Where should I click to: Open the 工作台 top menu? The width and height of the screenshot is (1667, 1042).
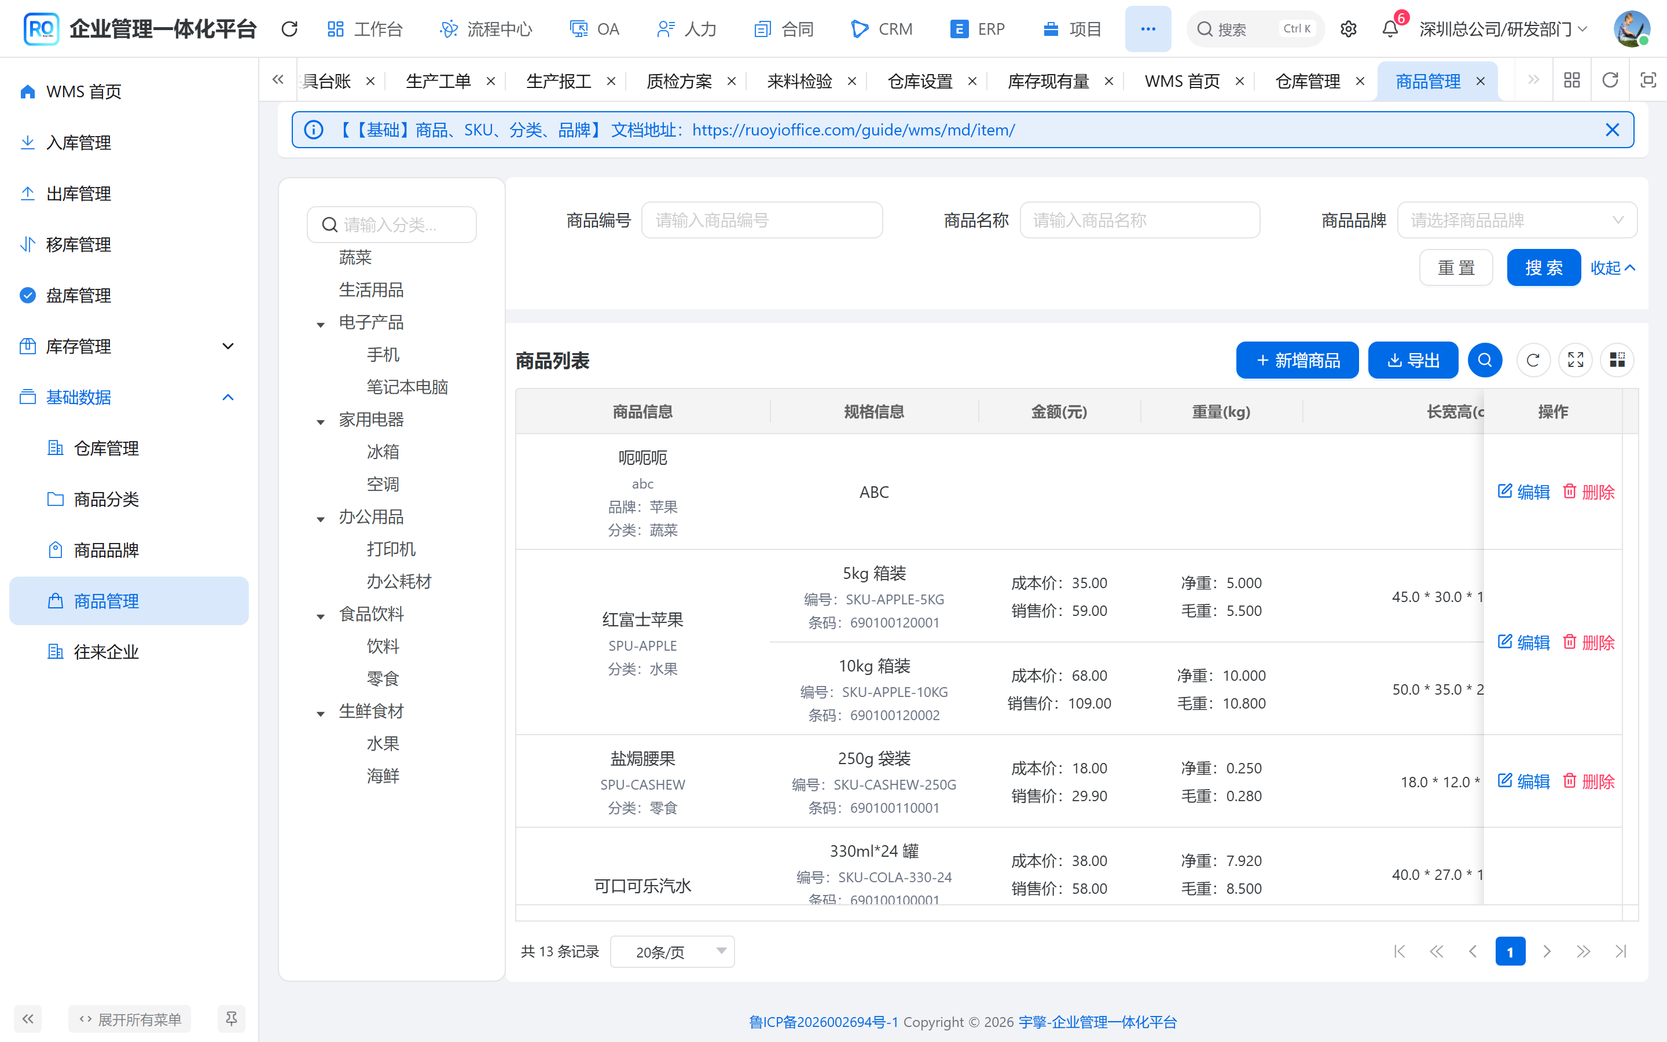[365, 29]
